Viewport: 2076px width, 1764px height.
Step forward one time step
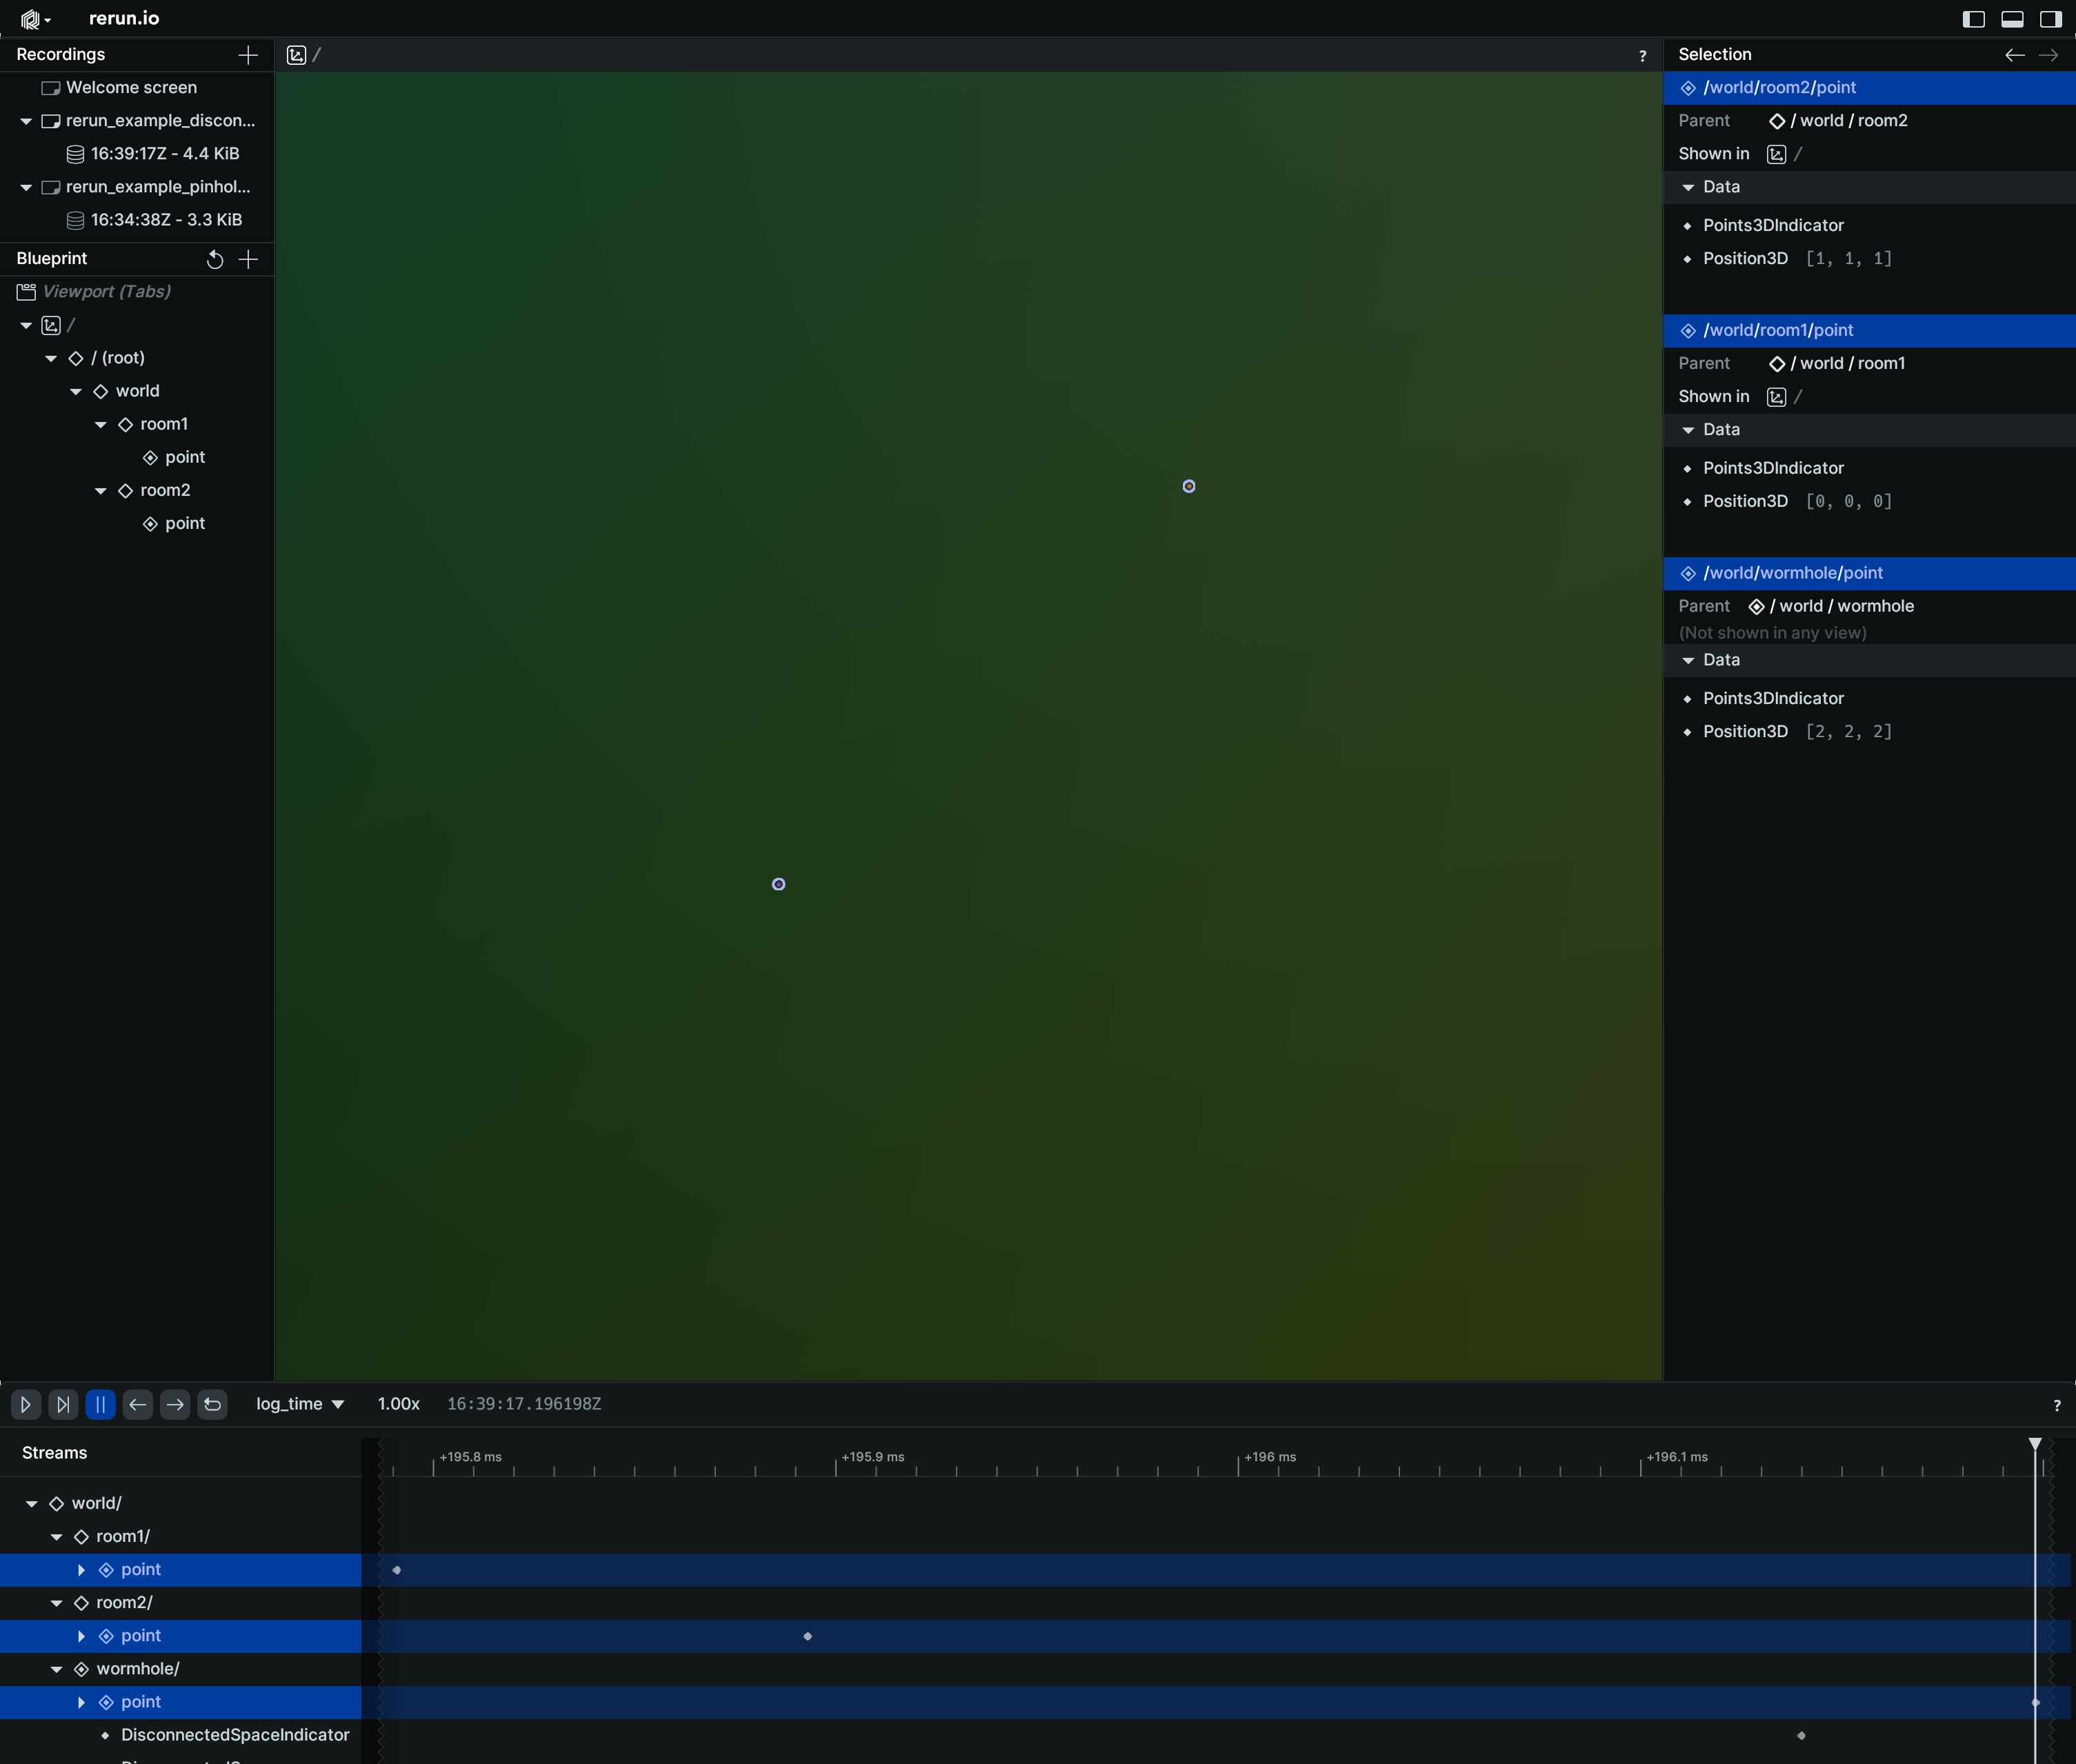[175, 1405]
